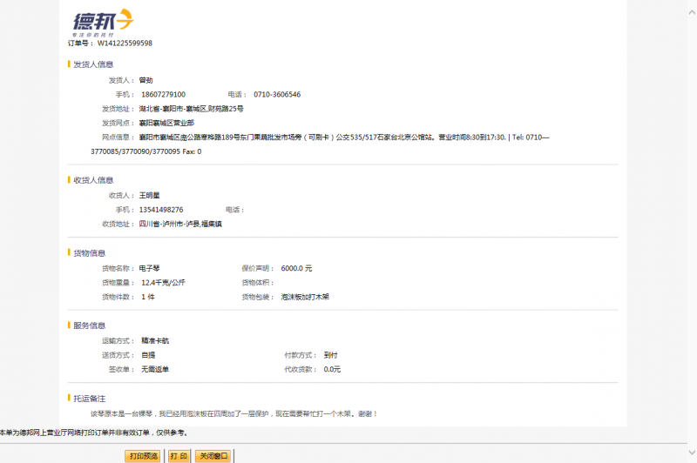Click the packaging text 泡沫板加打木架

tap(305, 297)
